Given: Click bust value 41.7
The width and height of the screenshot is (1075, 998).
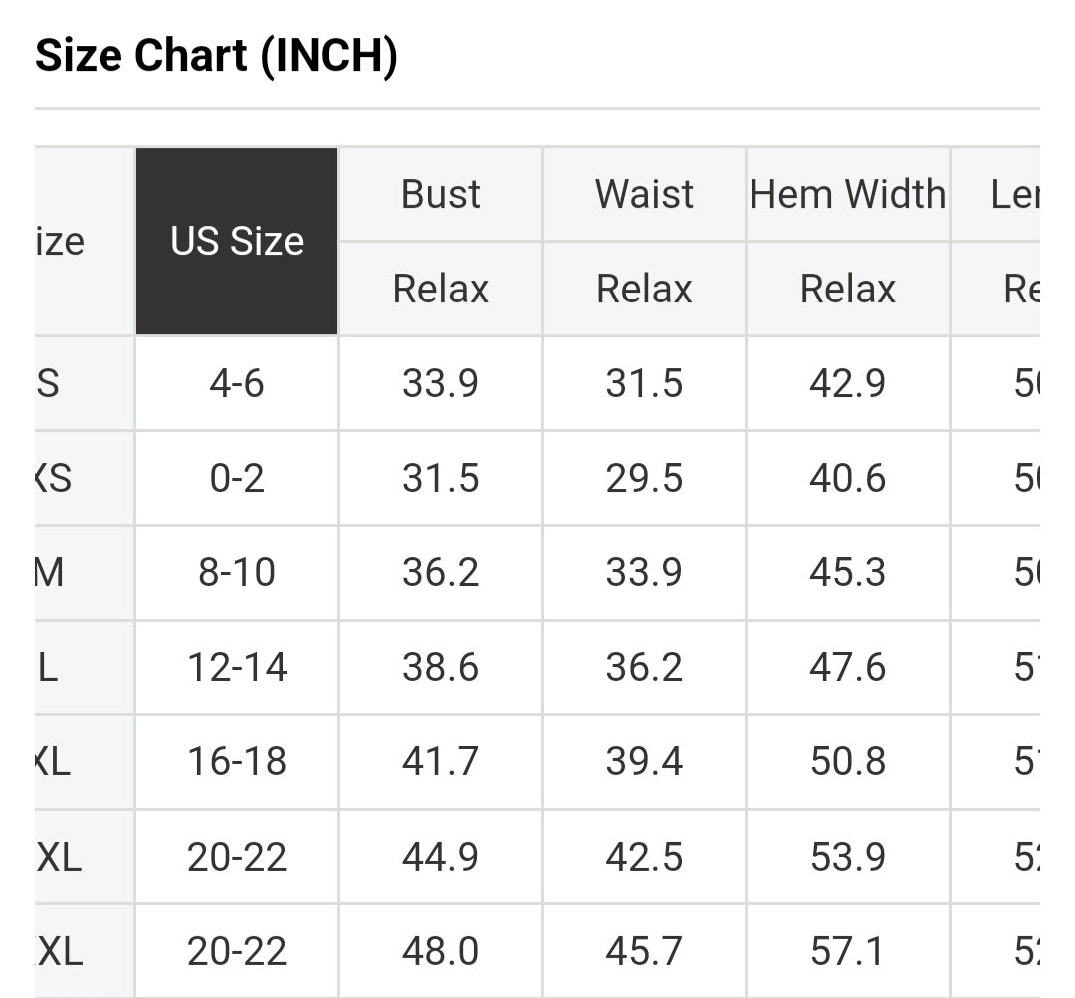Looking at the screenshot, I should (440, 762).
